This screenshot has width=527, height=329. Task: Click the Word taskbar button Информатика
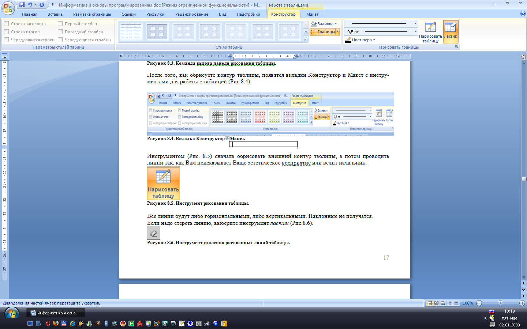point(56,313)
